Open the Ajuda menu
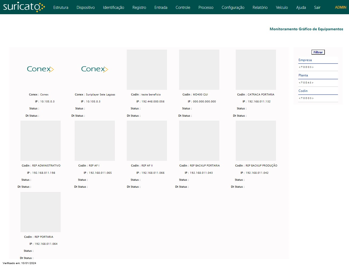349x267 pixels. (301, 8)
